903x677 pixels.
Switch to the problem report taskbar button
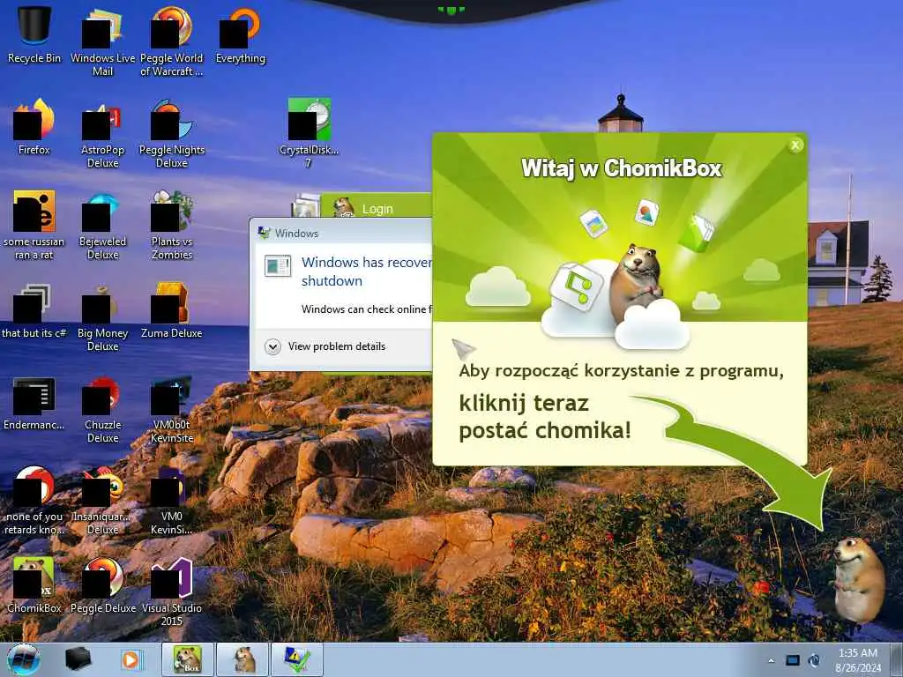click(297, 659)
